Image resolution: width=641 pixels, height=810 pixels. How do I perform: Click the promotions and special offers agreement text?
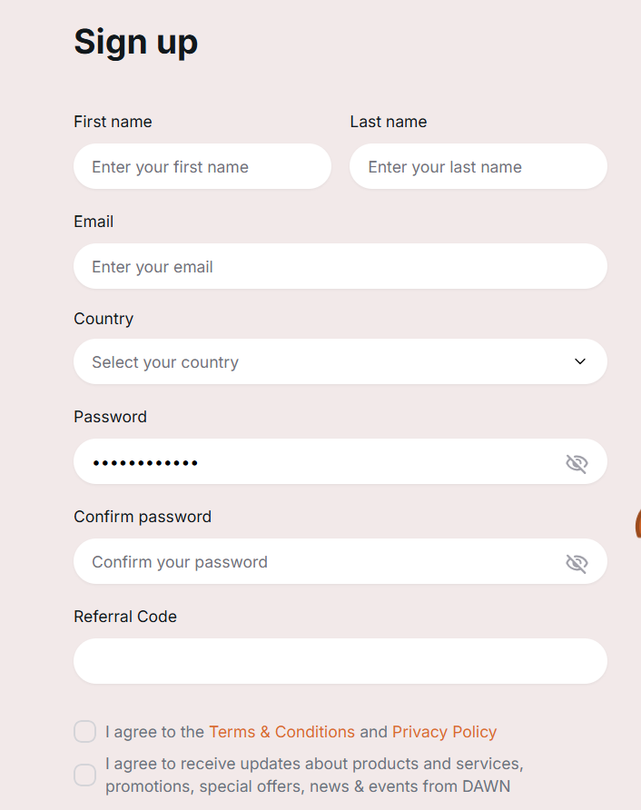(314, 775)
